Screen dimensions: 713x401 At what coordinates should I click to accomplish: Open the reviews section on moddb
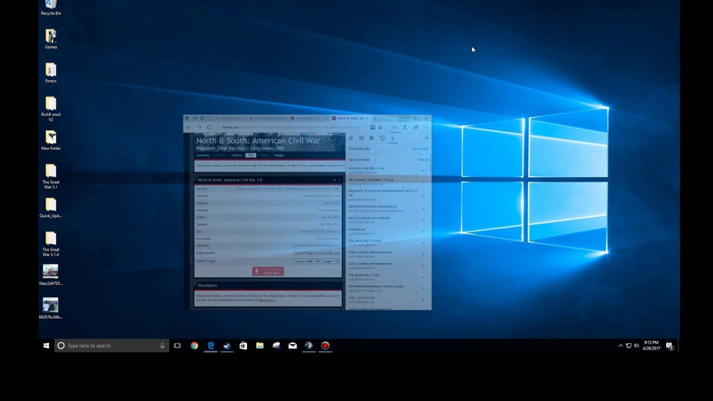click(x=237, y=155)
